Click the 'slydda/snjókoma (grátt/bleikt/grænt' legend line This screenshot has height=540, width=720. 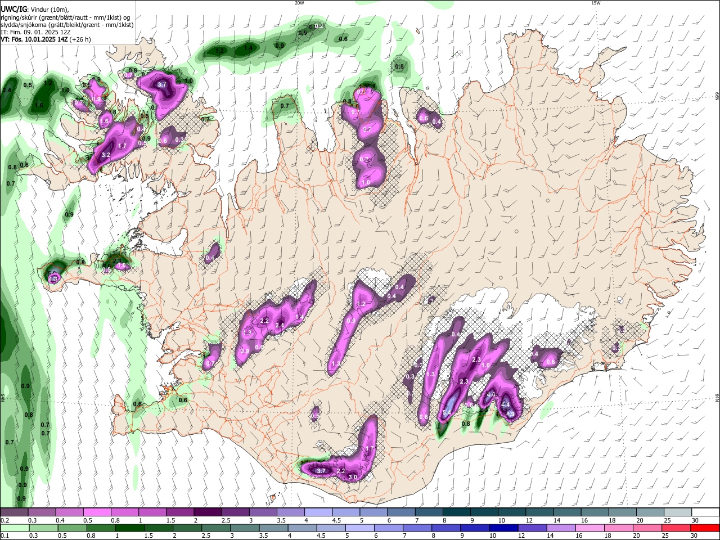click(67, 25)
